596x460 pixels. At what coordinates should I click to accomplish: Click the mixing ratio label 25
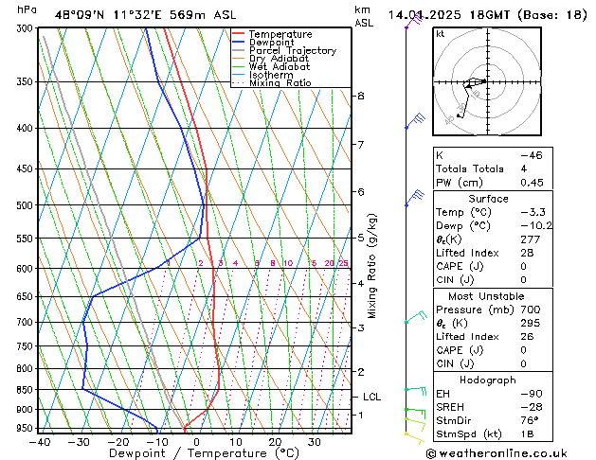[x=343, y=263]
